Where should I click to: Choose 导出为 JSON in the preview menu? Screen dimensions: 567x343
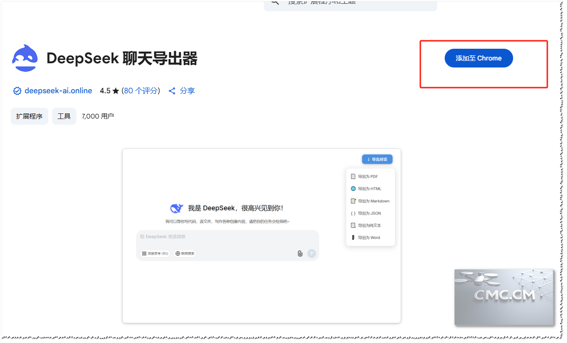pos(370,213)
